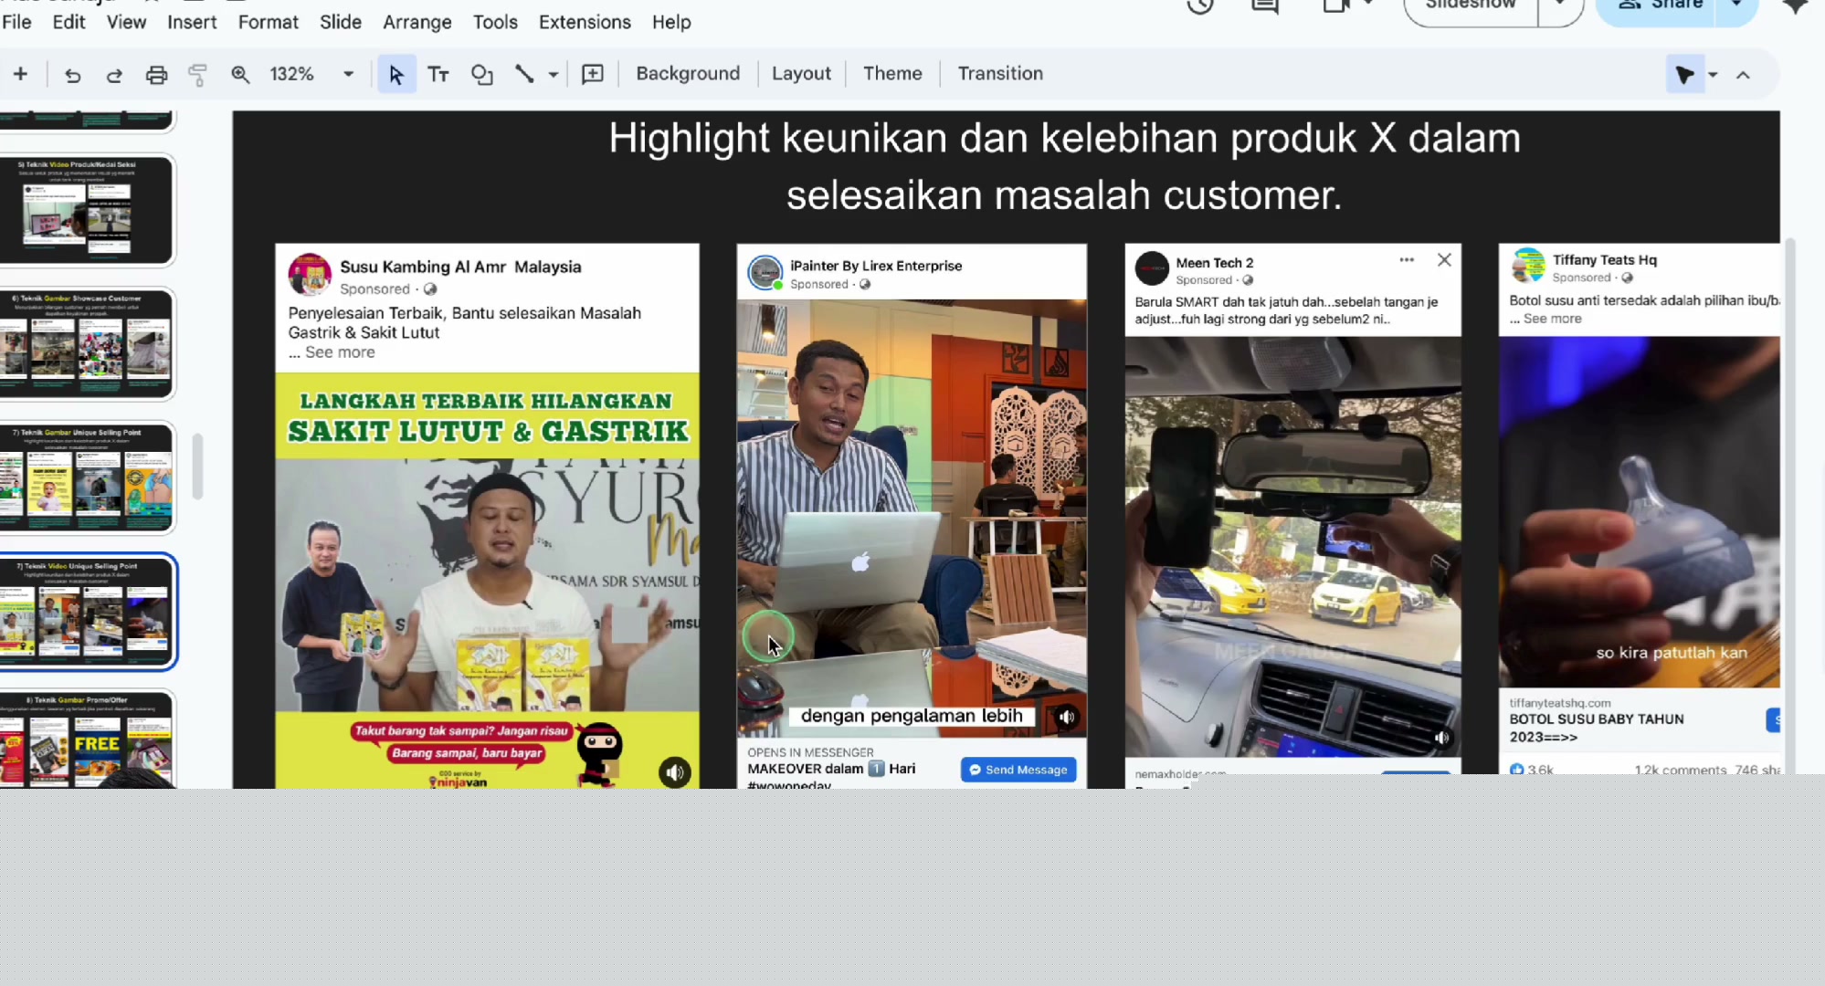This screenshot has width=1825, height=986.
Task: Open the Insert menu
Action: 192,22
